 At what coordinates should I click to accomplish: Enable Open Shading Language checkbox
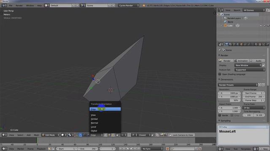220,74
